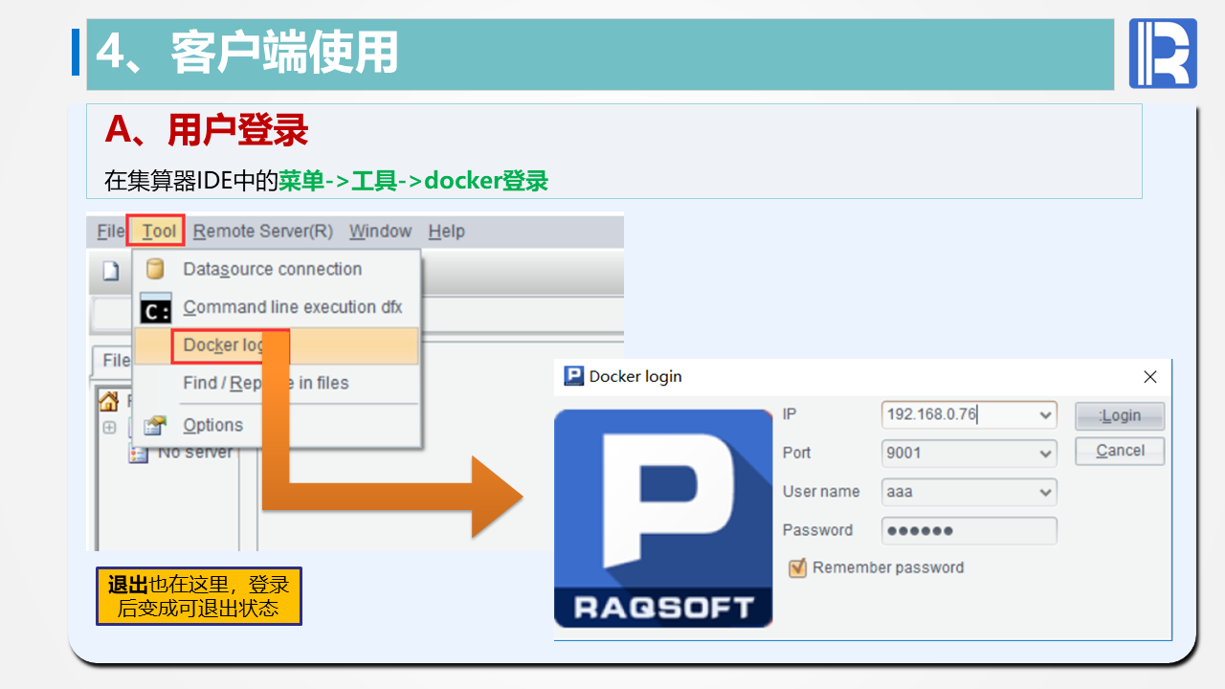Click the Login button
The image size is (1225, 689).
[1120, 415]
